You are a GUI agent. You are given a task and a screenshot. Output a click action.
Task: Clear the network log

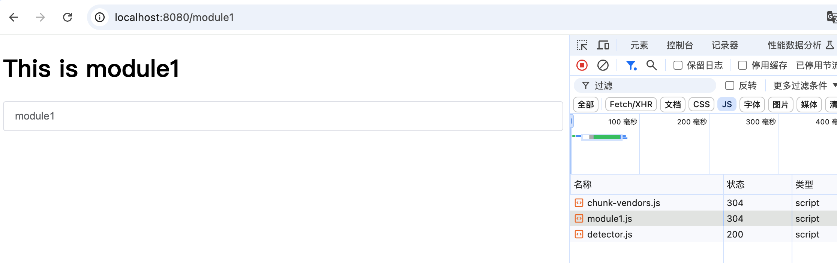click(x=603, y=65)
